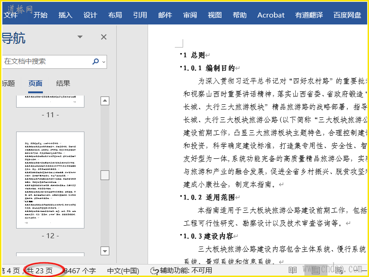Click heading '1 总则' in the document
Image resolution: width=369 pixels, height=277 pixels.
[x=194, y=55]
